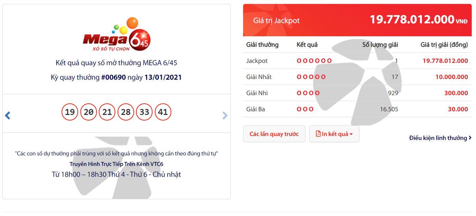Click winning number ball 28

tap(126, 112)
